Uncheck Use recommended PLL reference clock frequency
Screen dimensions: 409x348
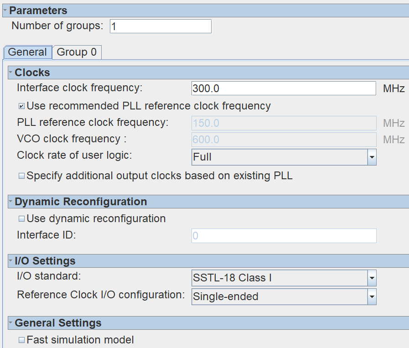pyautogui.click(x=21, y=106)
